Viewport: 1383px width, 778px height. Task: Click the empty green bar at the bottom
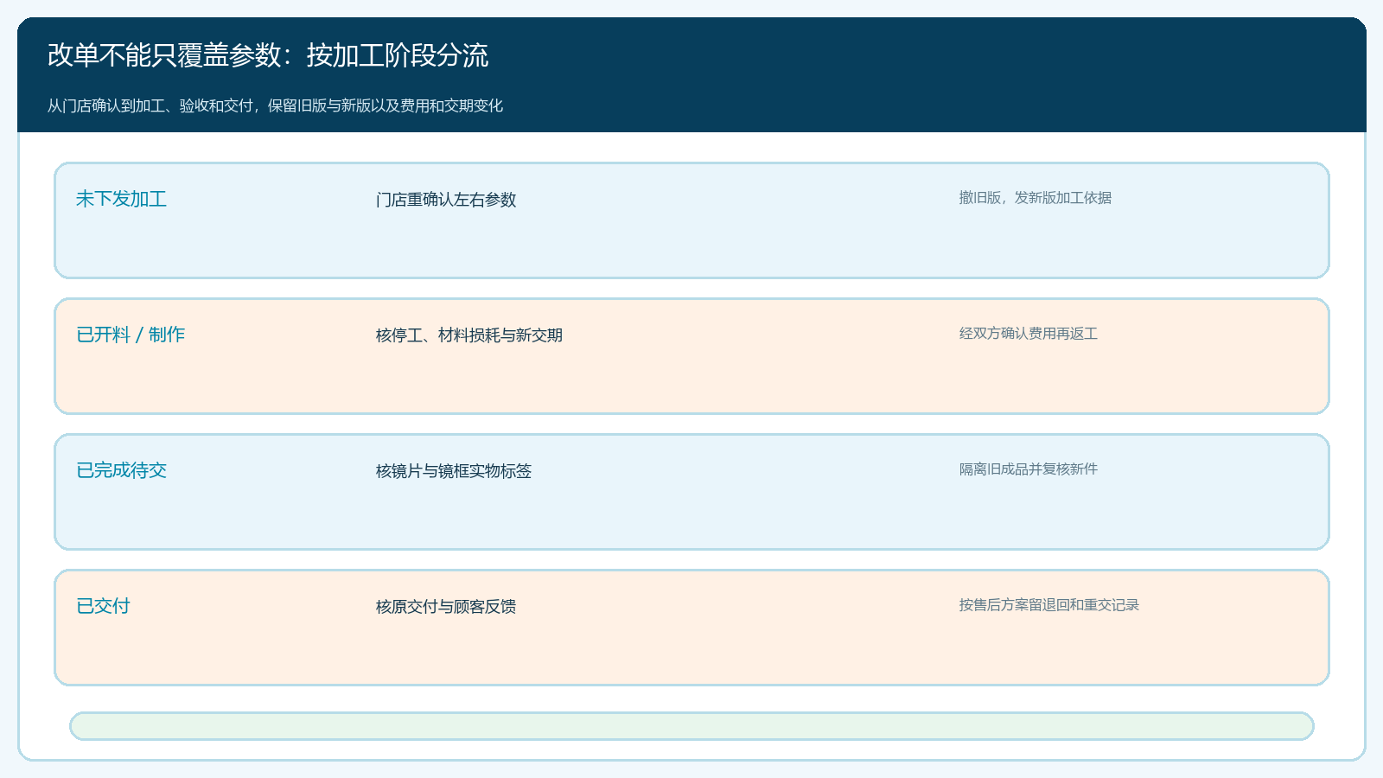[691, 726]
